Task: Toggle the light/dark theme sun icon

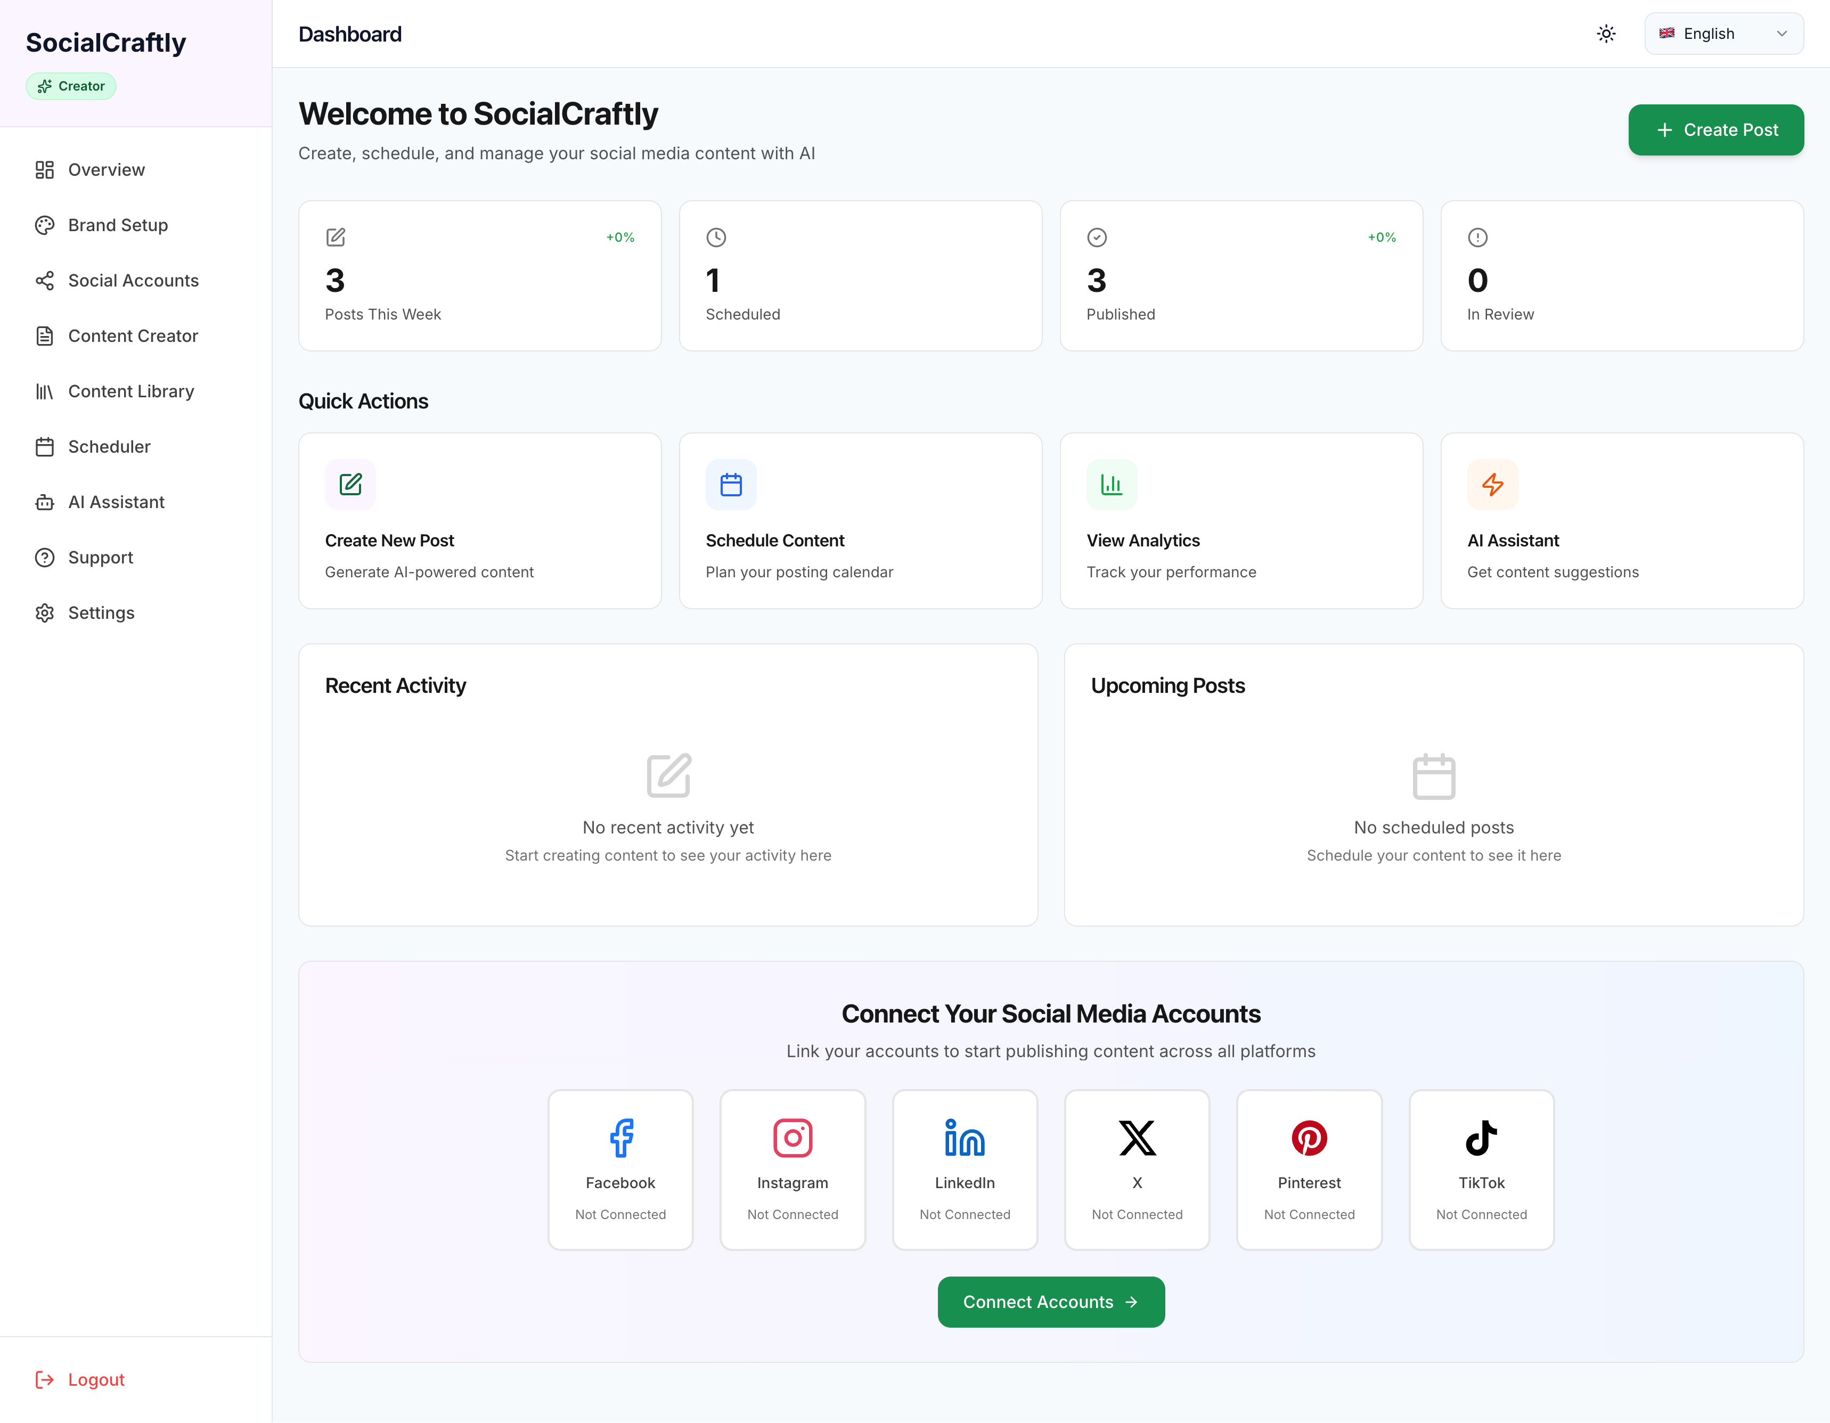Action: 1605,35
